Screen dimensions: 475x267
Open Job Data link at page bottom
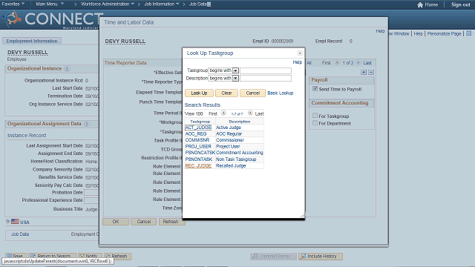20,234
